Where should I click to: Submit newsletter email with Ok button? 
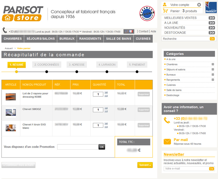pos(212,169)
